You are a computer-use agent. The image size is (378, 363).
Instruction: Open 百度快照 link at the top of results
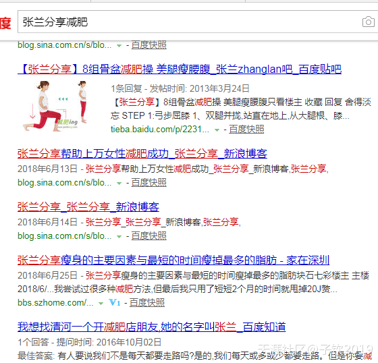pos(148,45)
